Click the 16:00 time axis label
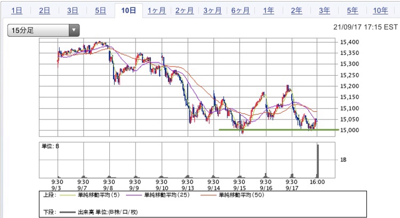Viewport: 400px width, 218px height. coord(317,182)
